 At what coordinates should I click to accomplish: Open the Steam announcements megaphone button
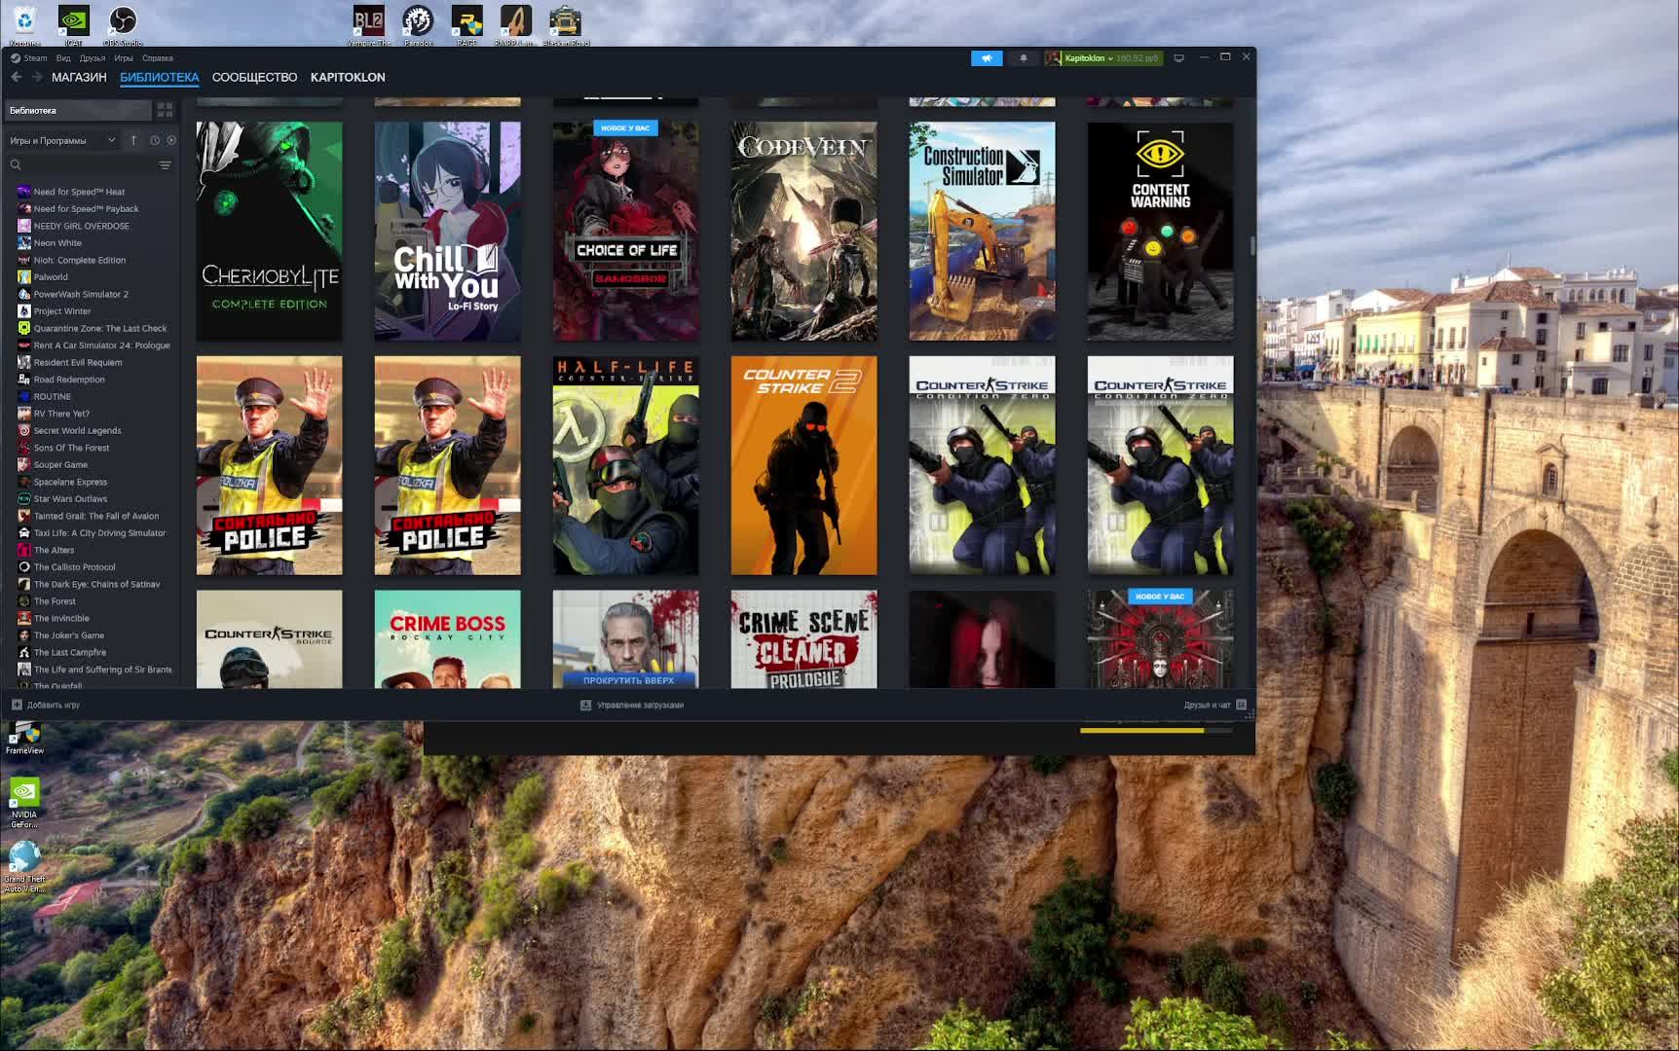tap(987, 58)
